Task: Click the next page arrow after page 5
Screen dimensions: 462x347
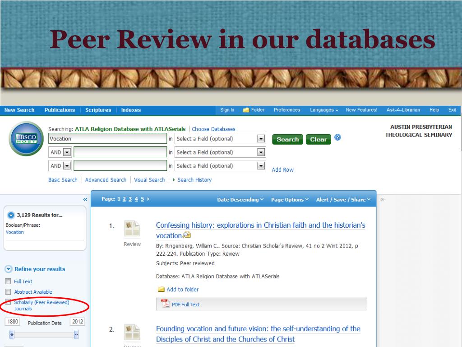Action: 148,199
